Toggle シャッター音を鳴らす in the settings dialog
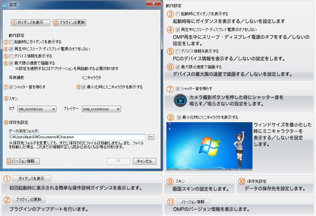The width and height of the screenshot is (316, 216). click(x=11, y=87)
